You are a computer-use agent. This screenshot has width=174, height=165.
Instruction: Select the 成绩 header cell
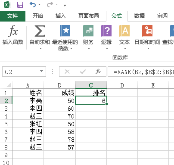pyautogui.click(x=59, y=93)
